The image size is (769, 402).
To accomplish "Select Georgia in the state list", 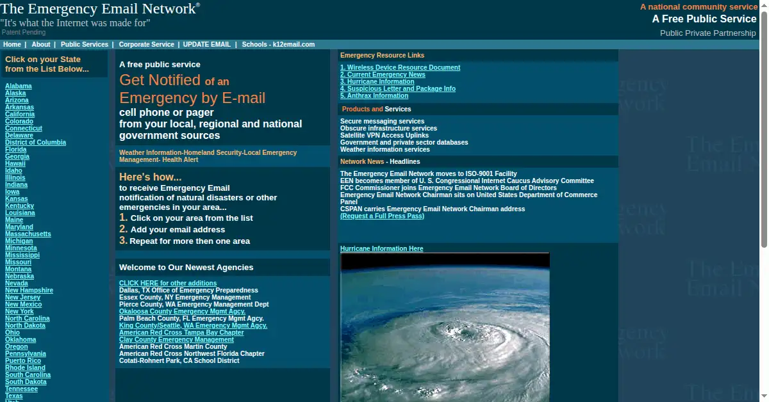I will (x=17, y=156).
